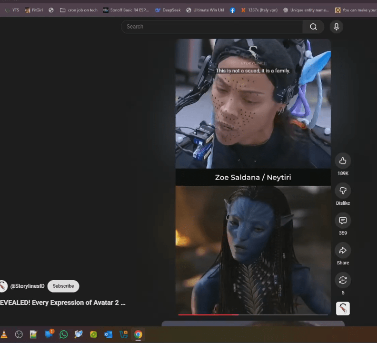Open the DeepSeek bookmark
Screen dimensions: 377x343
(x=168, y=10)
